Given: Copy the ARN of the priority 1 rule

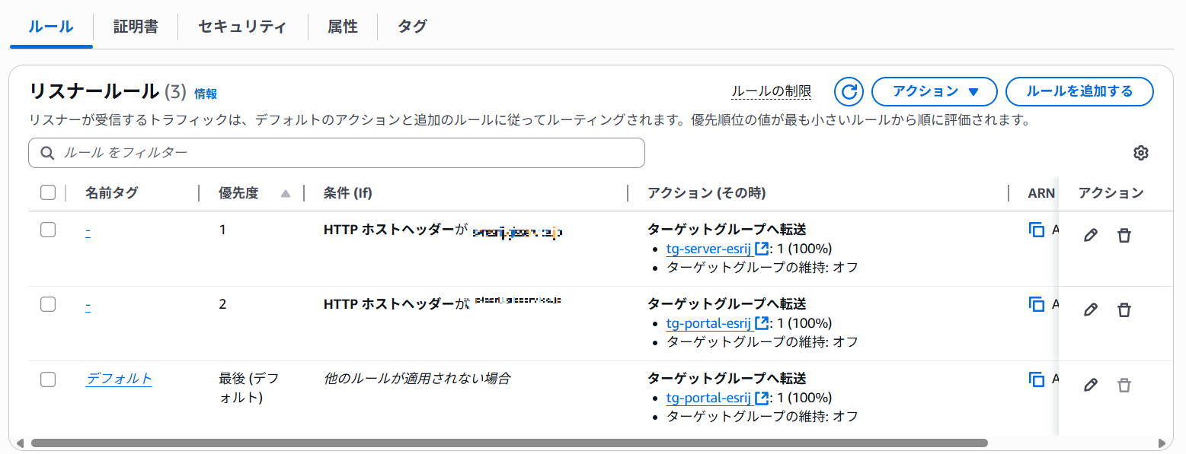Looking at the screenshot, I should 1036,230.
